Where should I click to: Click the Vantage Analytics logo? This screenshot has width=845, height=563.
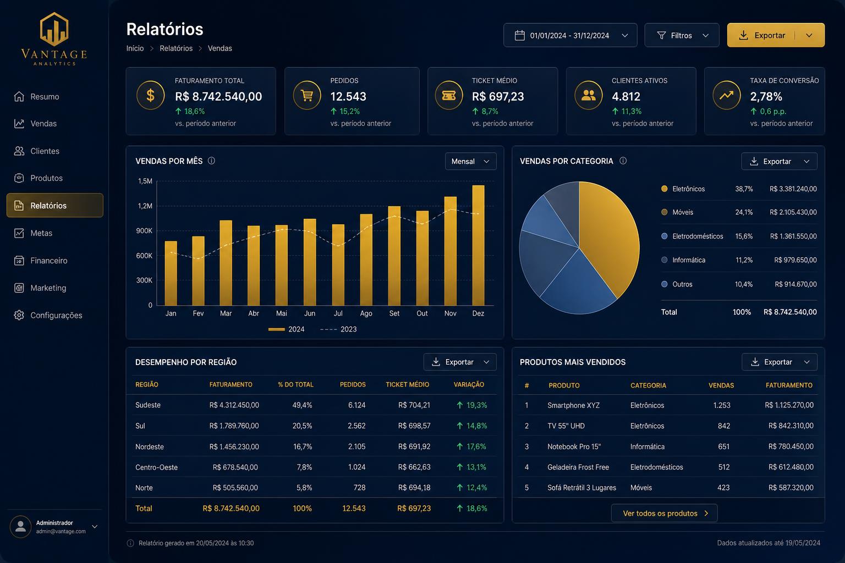[x=54, y=38]
